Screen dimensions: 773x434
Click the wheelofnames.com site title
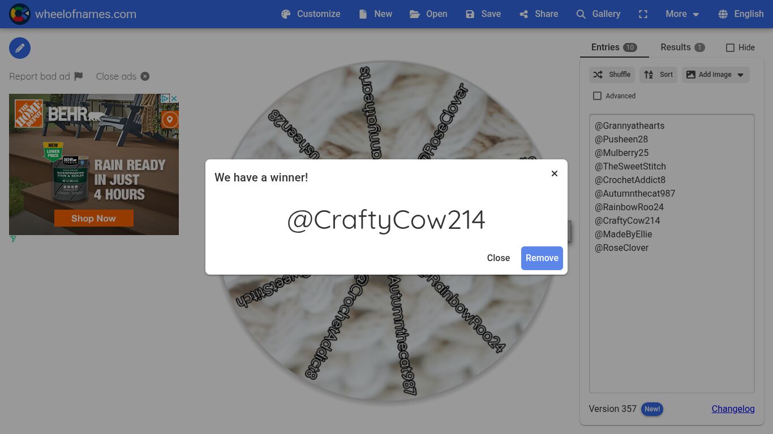click(x=85, y=14)
